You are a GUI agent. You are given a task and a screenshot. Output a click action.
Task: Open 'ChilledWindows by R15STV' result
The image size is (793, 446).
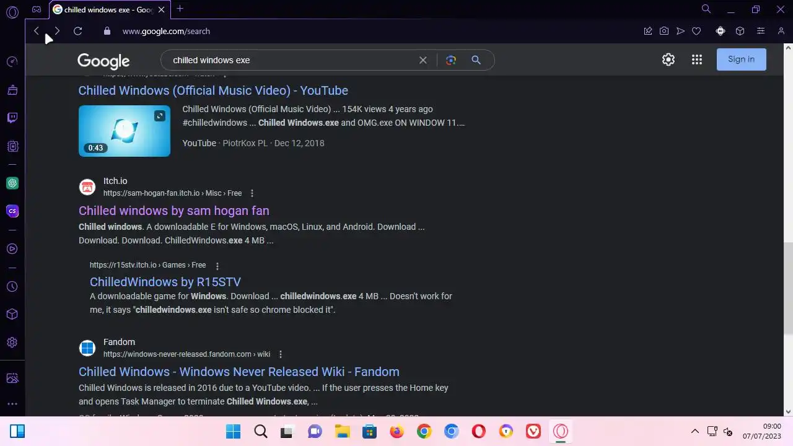point(165,282)
